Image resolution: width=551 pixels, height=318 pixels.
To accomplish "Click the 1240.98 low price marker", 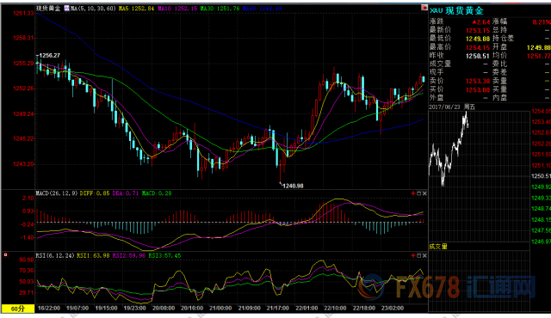I will tap(293, 186).
